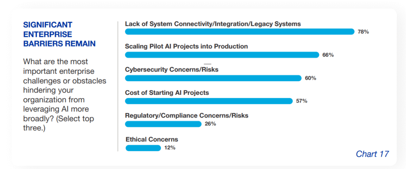Click the "Significant Enterprise Barriers Remain" heading
The height and width of the screenshot is (169, 406).
click(x=59, y=34)
